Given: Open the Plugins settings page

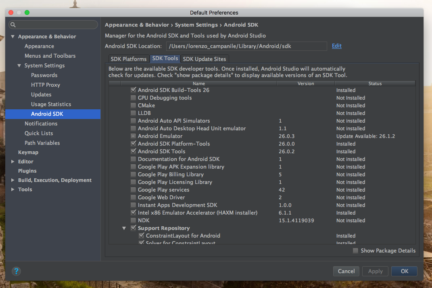Looking at the screenshot, I should tap(27, 171).
